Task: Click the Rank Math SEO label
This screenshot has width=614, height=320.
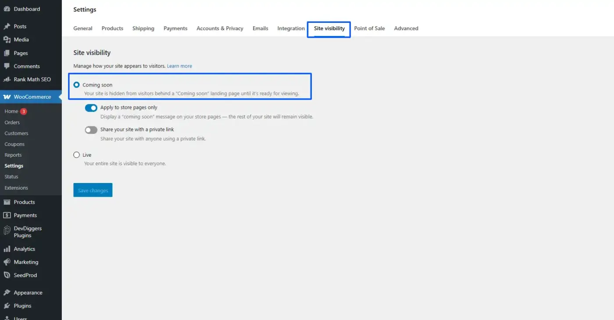Action: [x=32, y=79]
